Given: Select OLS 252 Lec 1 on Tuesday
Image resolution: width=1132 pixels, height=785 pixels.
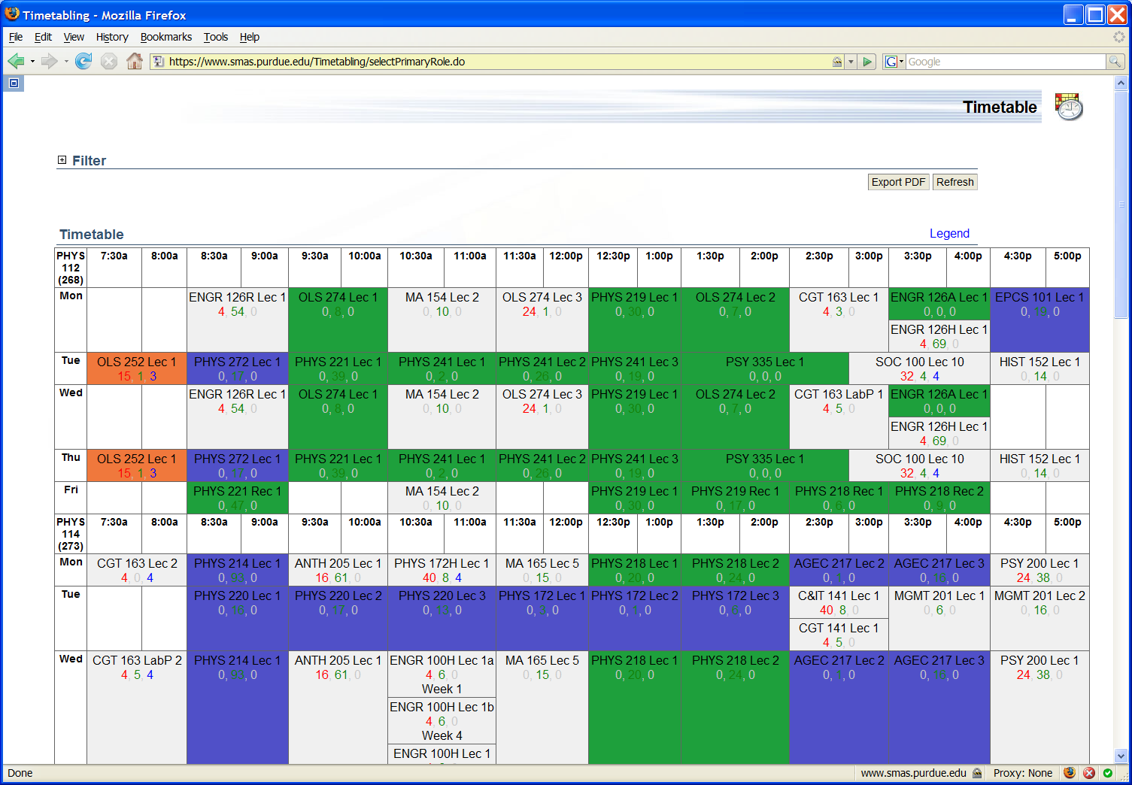Looking at the screenshot, I should (x=137, y=368).
